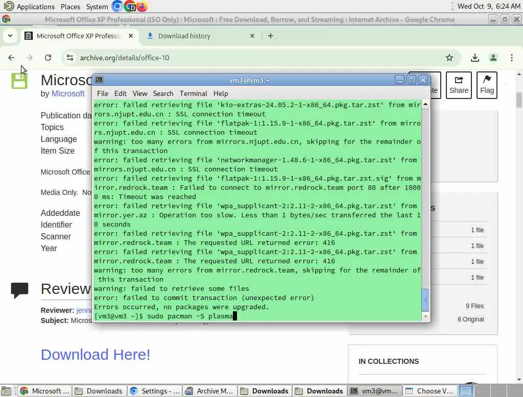Minimize the Chrome window

point(493,19)
